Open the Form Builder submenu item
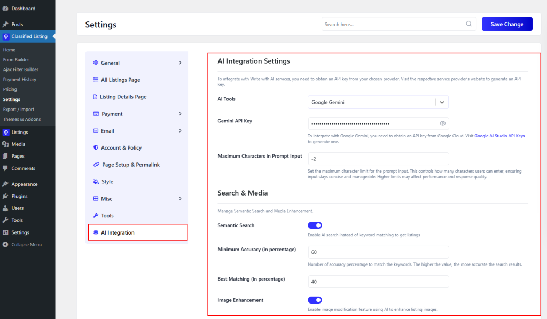547x319 pixels. click(16, 60)
